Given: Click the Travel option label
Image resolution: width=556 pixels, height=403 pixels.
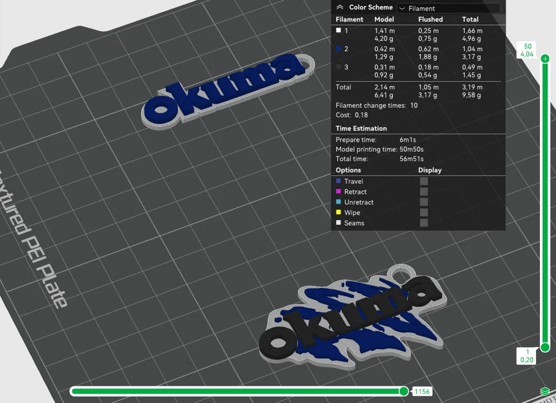Looking at the screenshot, I should click(x=354, y=181).
